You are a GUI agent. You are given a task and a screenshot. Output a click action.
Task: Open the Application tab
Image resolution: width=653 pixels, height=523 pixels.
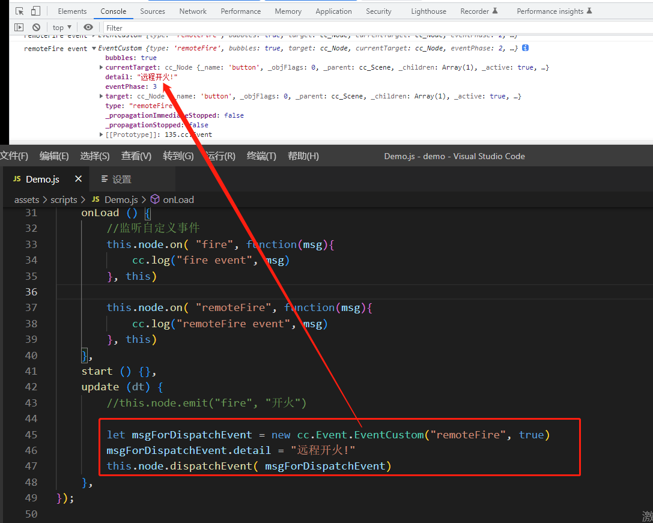pyautogui.click(x=333, y=11)
